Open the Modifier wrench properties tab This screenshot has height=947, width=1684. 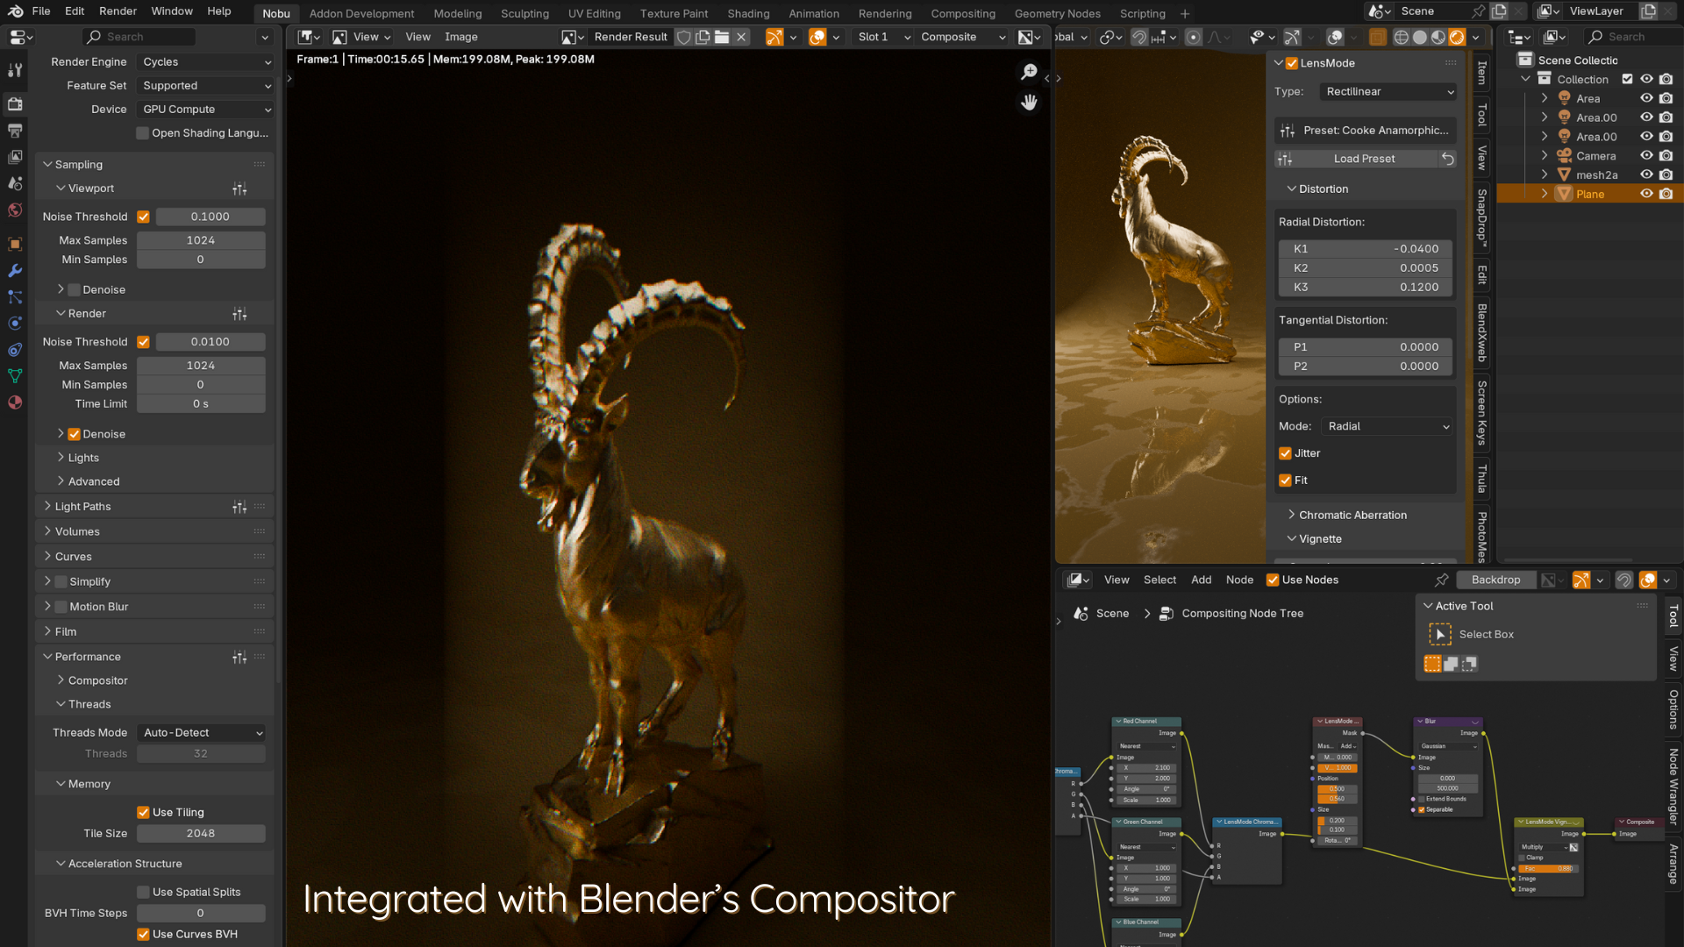[15, 271]
